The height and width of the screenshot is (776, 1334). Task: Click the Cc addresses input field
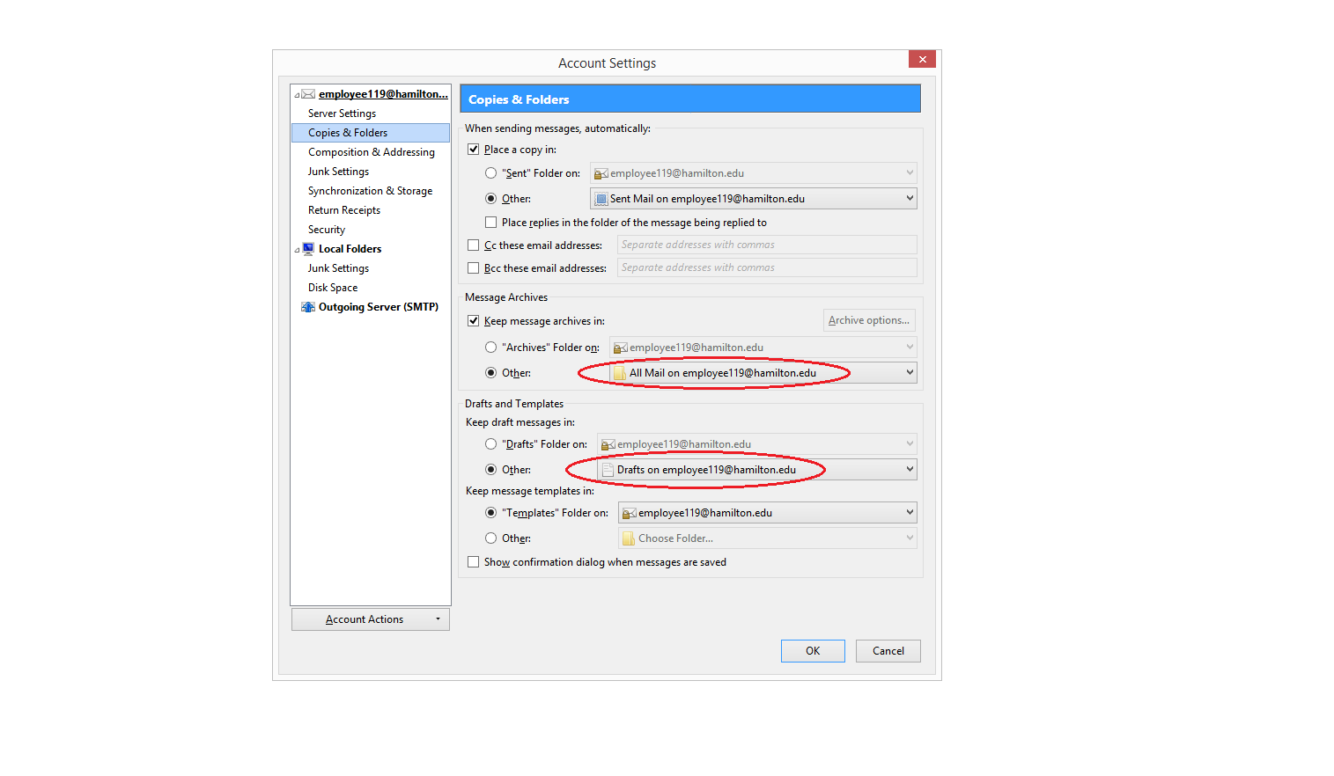pos(767,245)
